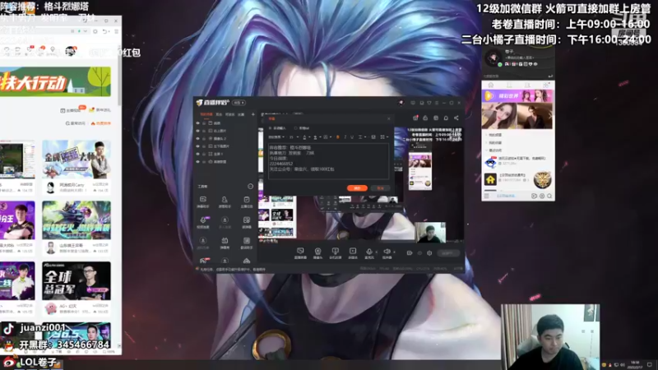
Task: Open the bell notifications in streaming app
Action: tap(446, 118)
